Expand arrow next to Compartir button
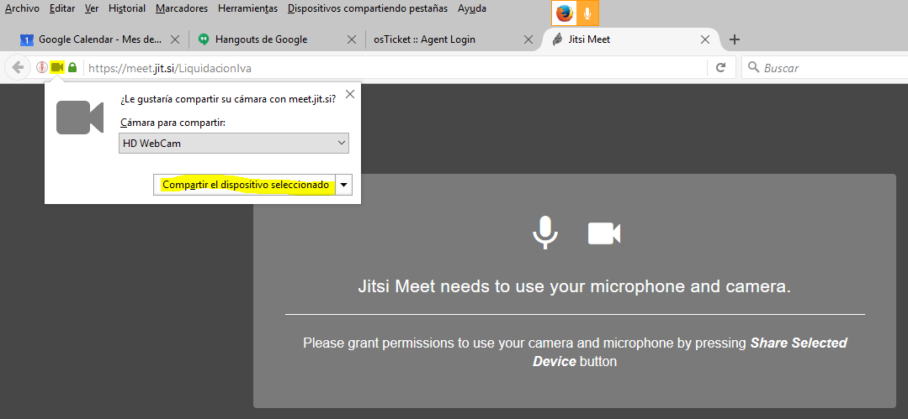908x419 pixels. click(344, 185)
